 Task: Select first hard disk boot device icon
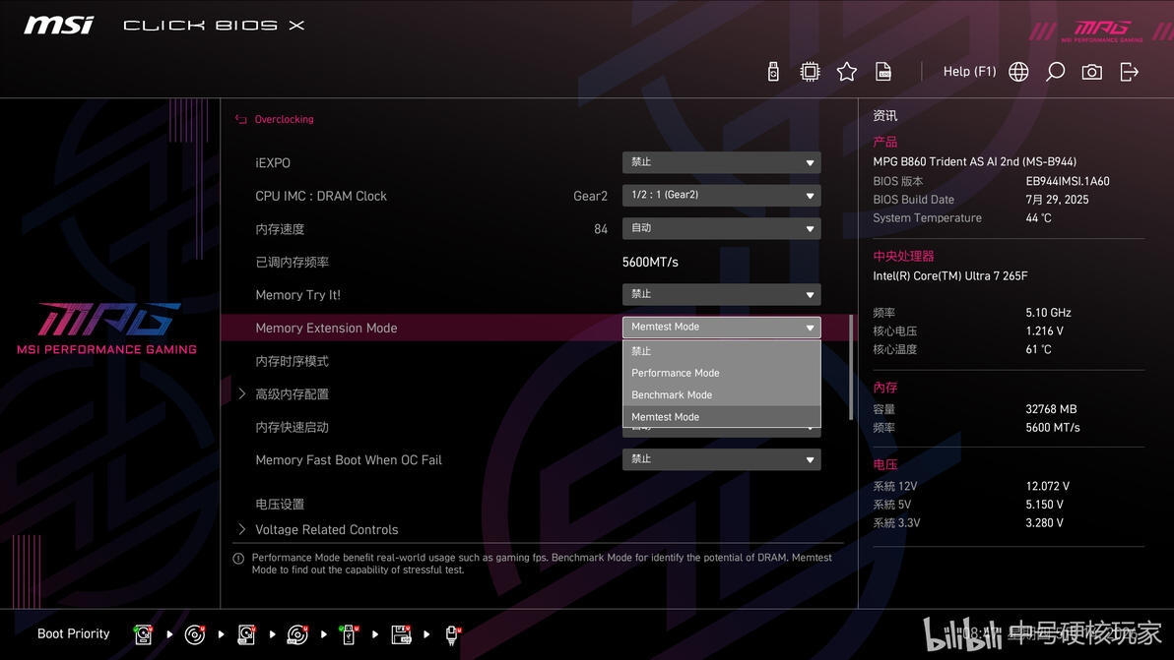[x=143, y=634]
